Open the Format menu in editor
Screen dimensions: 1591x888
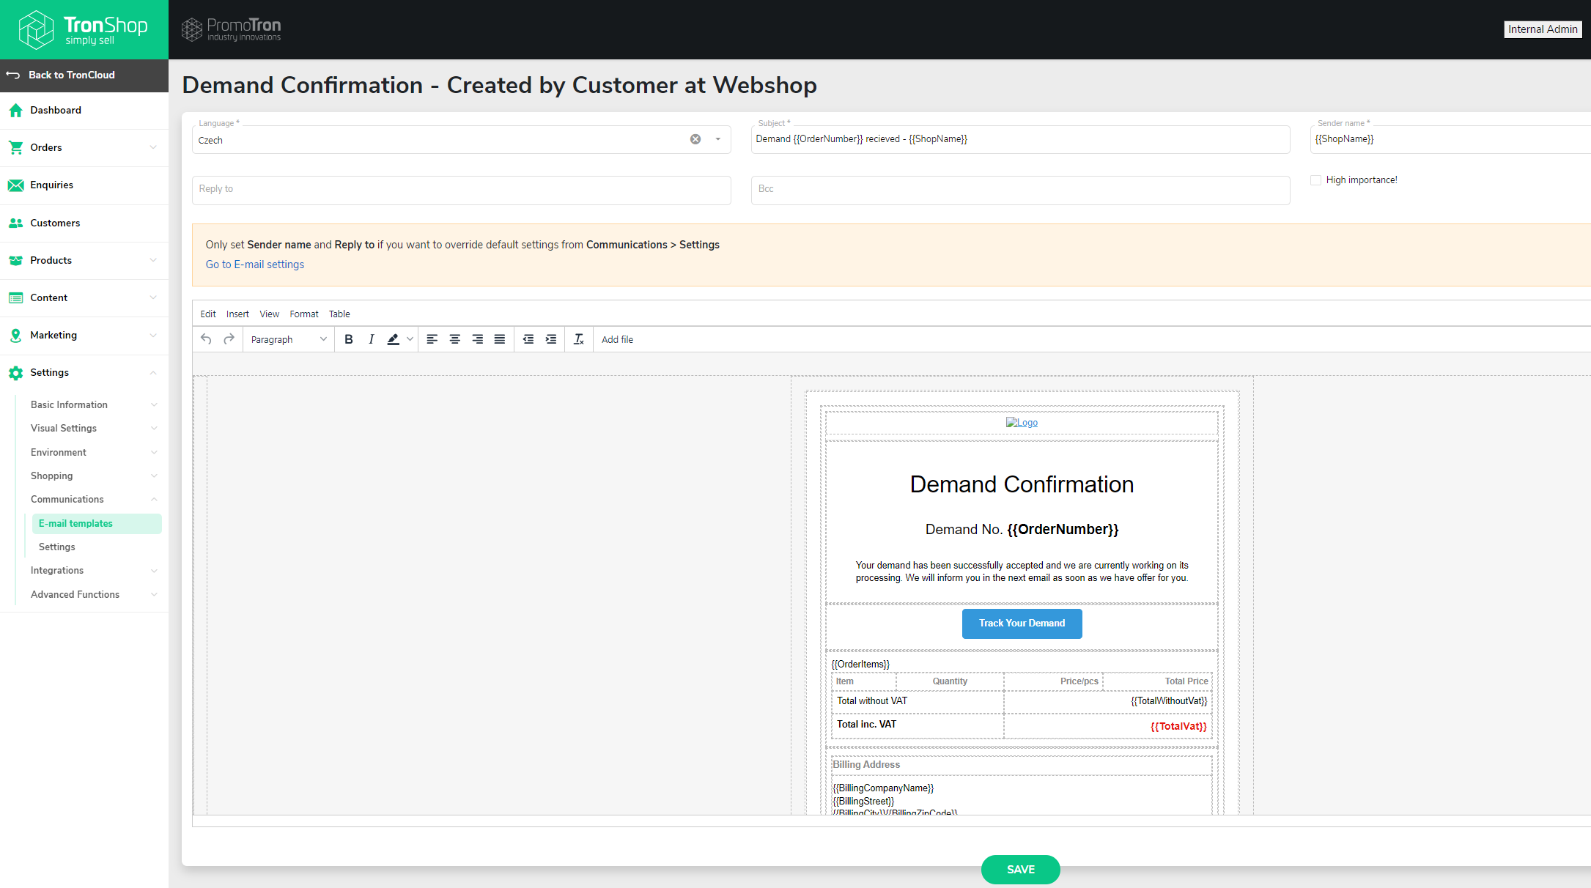pyautogui.click(x=304, y=314)
